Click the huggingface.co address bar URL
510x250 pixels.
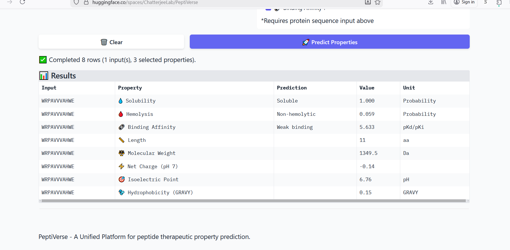pyautogui.click(x=145, y=3)
